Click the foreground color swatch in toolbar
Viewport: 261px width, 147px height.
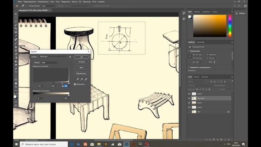pyautogui.click(x=15, y=97)
